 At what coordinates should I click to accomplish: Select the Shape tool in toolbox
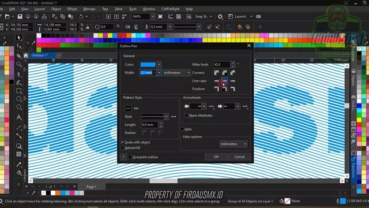click(x=19, y=46)
